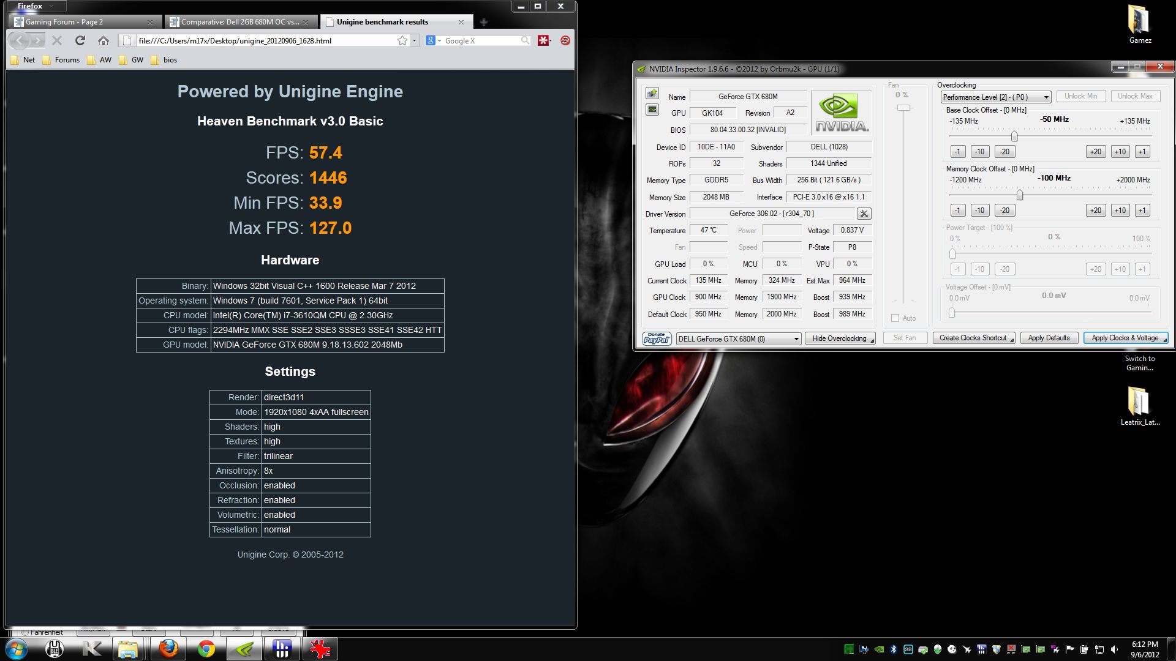Open the sensor monitoring graph icon
The width and height of the screenshot is (1176, 661).
[x=652, y=110]
